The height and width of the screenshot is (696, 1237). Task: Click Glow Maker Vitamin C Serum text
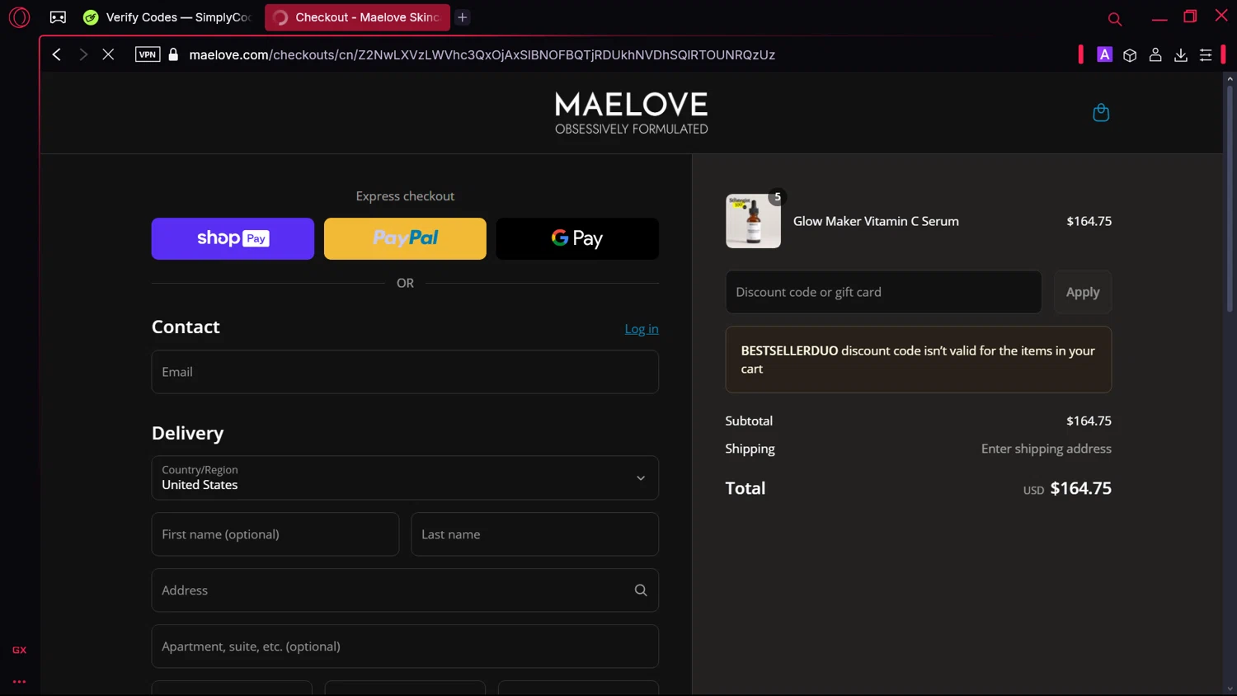pos(876,221)
